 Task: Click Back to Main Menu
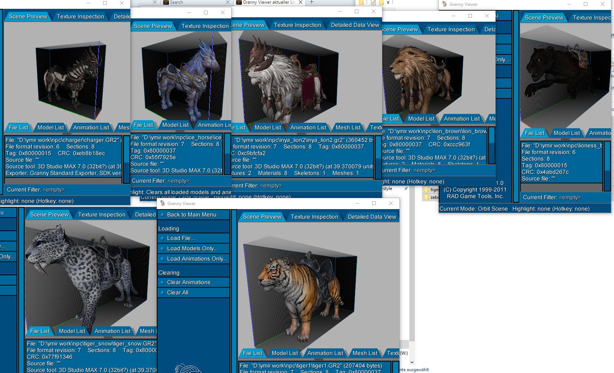click(x=191, y=215)
